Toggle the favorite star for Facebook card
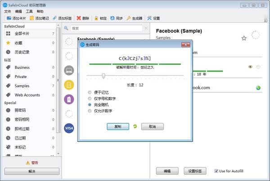270x181 pixels. coord(244,38)
